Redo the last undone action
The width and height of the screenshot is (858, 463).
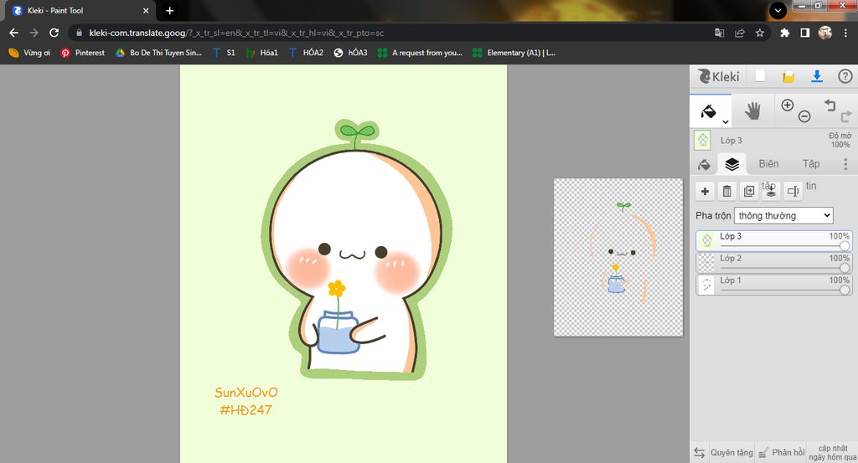pos(846,116)
